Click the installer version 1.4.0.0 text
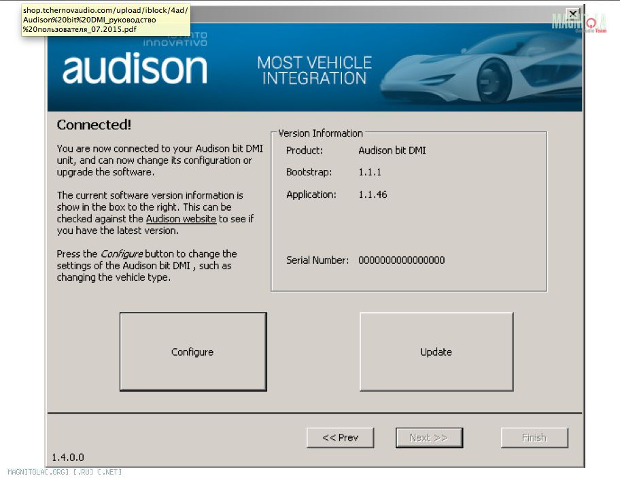 pyautogui.click(x=67, y=458)
